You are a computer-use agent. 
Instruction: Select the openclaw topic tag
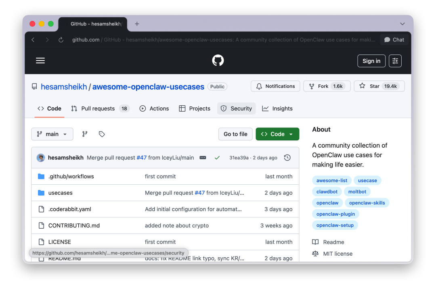(x=327, y=203)
